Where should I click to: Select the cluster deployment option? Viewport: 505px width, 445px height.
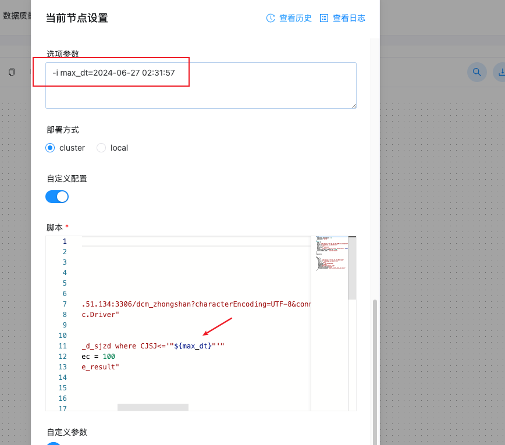(51, 148)
